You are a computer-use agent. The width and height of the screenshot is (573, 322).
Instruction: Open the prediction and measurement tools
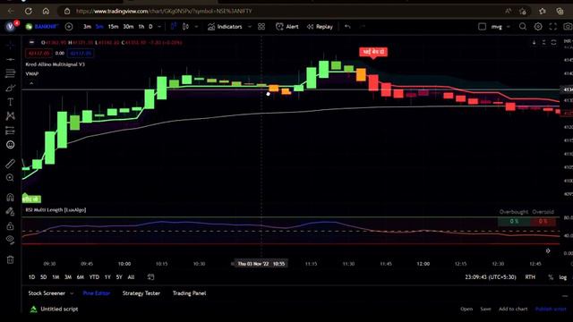pos(10,131)
